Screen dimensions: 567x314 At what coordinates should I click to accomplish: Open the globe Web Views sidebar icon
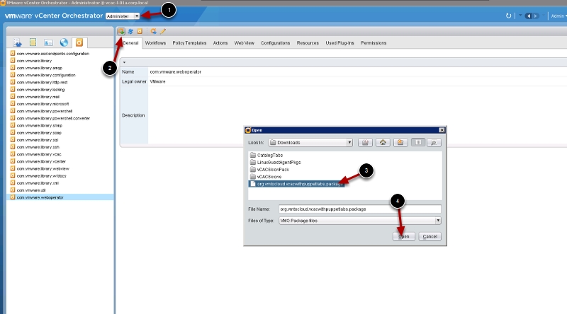coord(64,42)
